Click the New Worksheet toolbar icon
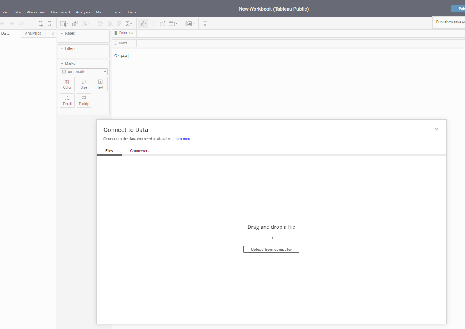This screenshot has height=329, width=465. (64, 24)
